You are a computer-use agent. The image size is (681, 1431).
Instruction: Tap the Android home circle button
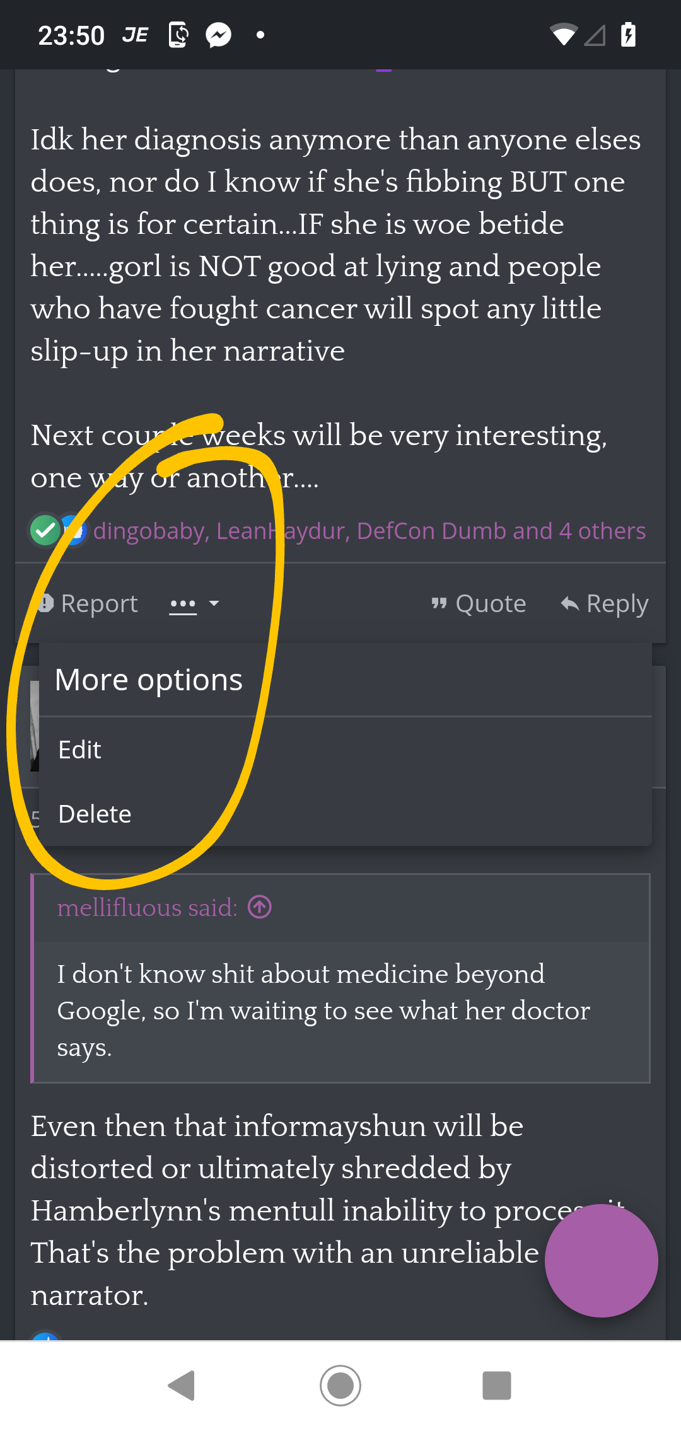click(340, 1386)
